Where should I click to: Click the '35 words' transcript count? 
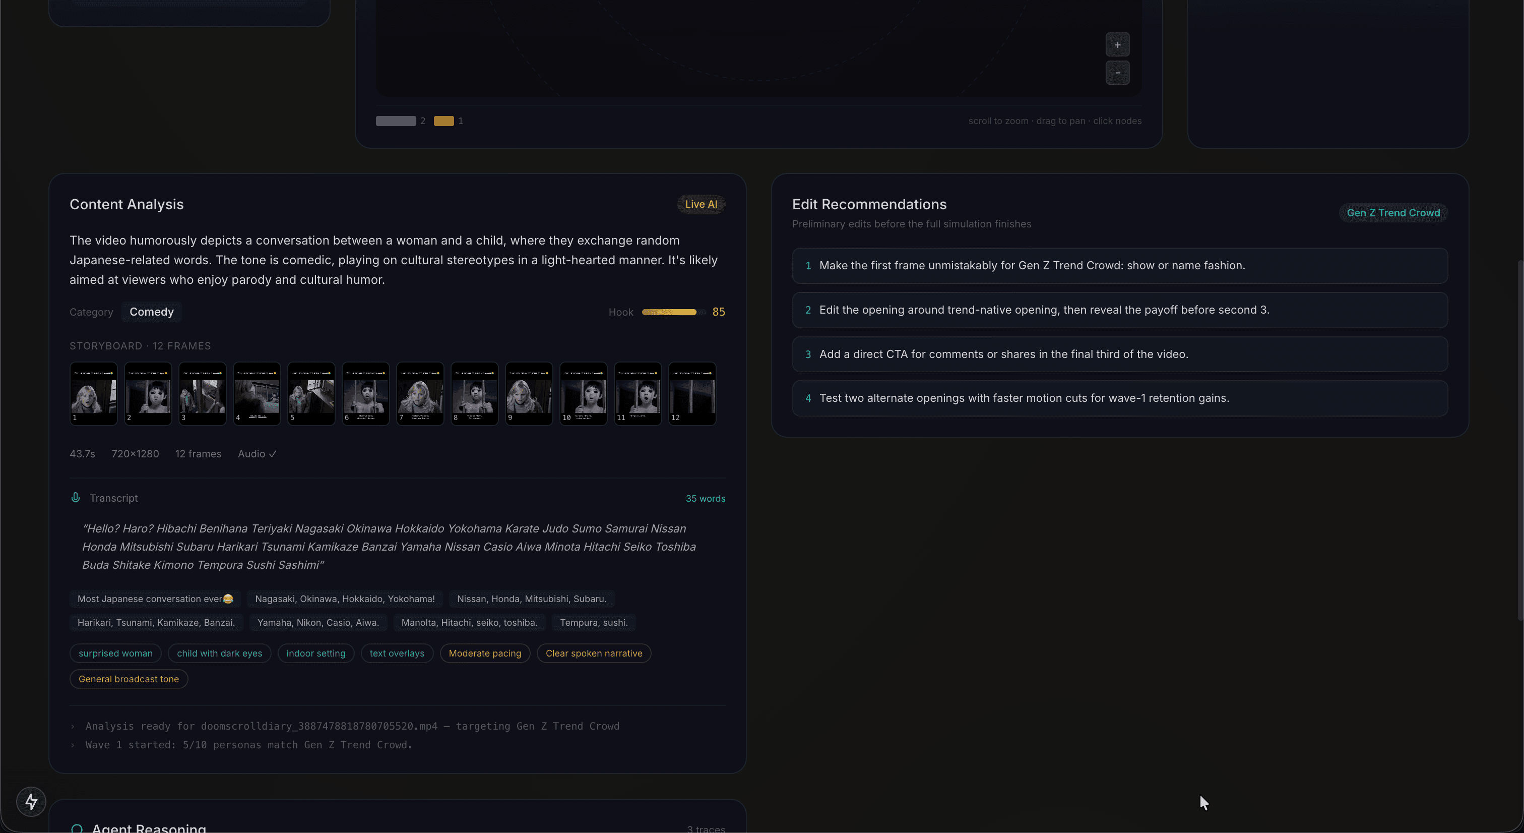[x=705, y=499]
